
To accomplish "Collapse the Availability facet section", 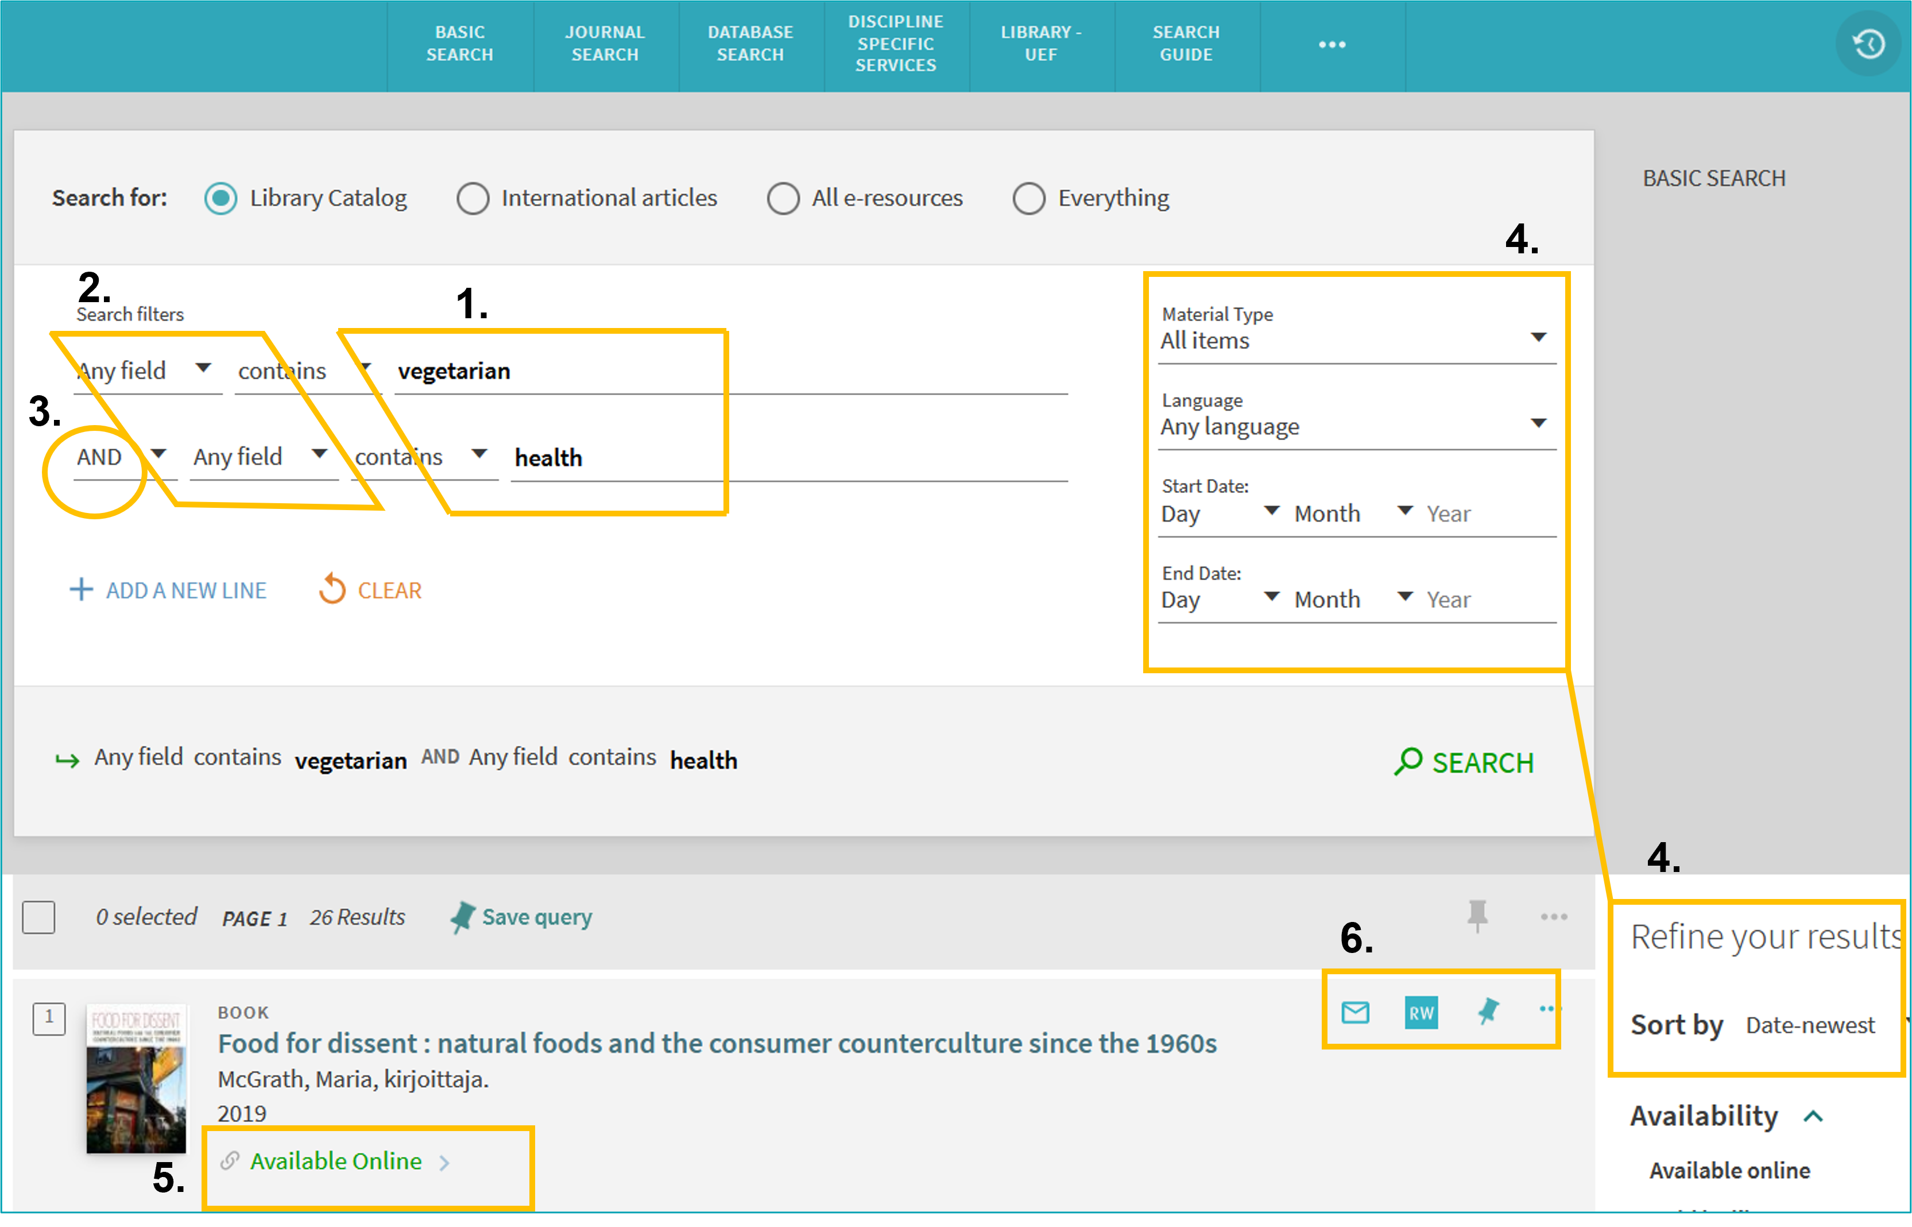I will click(x=1813, y=1116).
